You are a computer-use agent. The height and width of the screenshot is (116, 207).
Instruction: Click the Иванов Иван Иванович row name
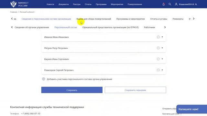[56, 37]
